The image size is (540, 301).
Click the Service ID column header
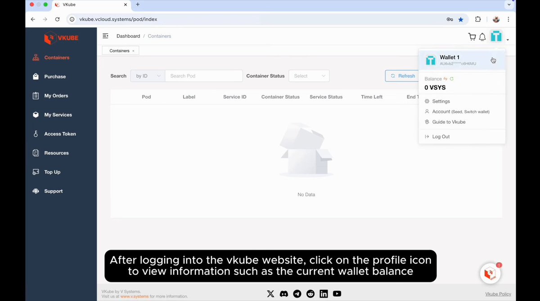[x=235, y=97]
